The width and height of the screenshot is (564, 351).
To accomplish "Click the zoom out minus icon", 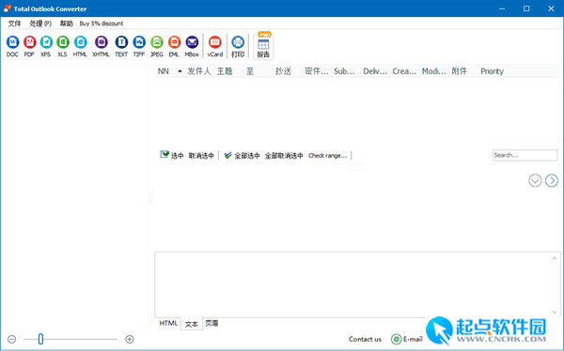I will [12, 339].
